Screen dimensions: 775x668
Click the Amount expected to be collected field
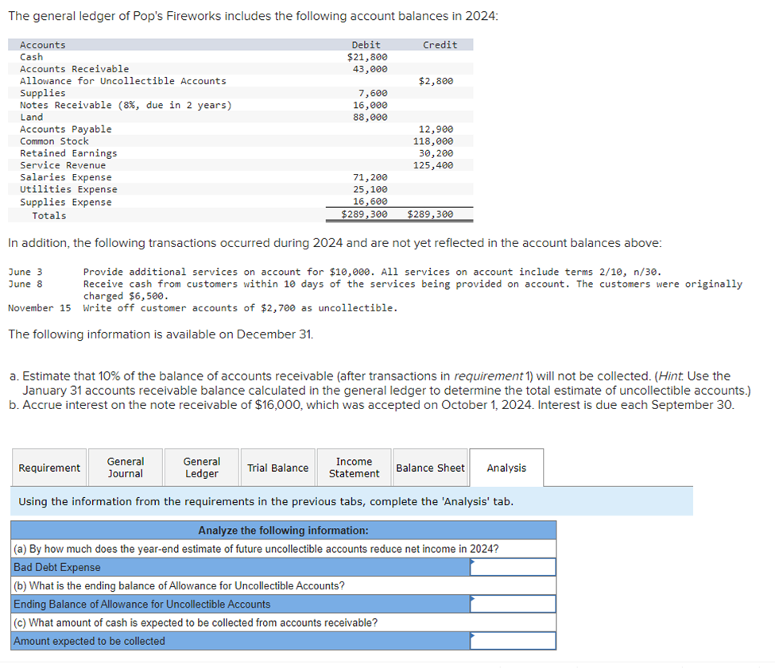point(513,640)
